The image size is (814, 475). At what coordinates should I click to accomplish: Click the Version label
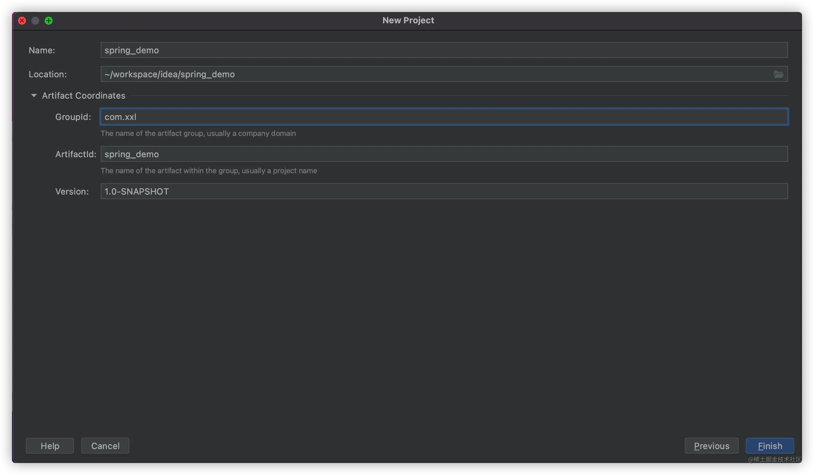click(x=72, y=192)
